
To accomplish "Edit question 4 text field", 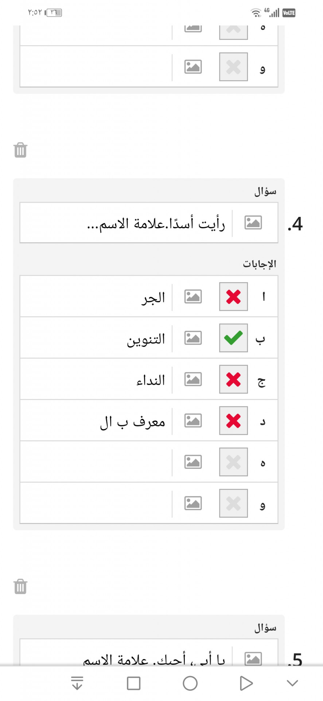I will [x=126, y=223].
